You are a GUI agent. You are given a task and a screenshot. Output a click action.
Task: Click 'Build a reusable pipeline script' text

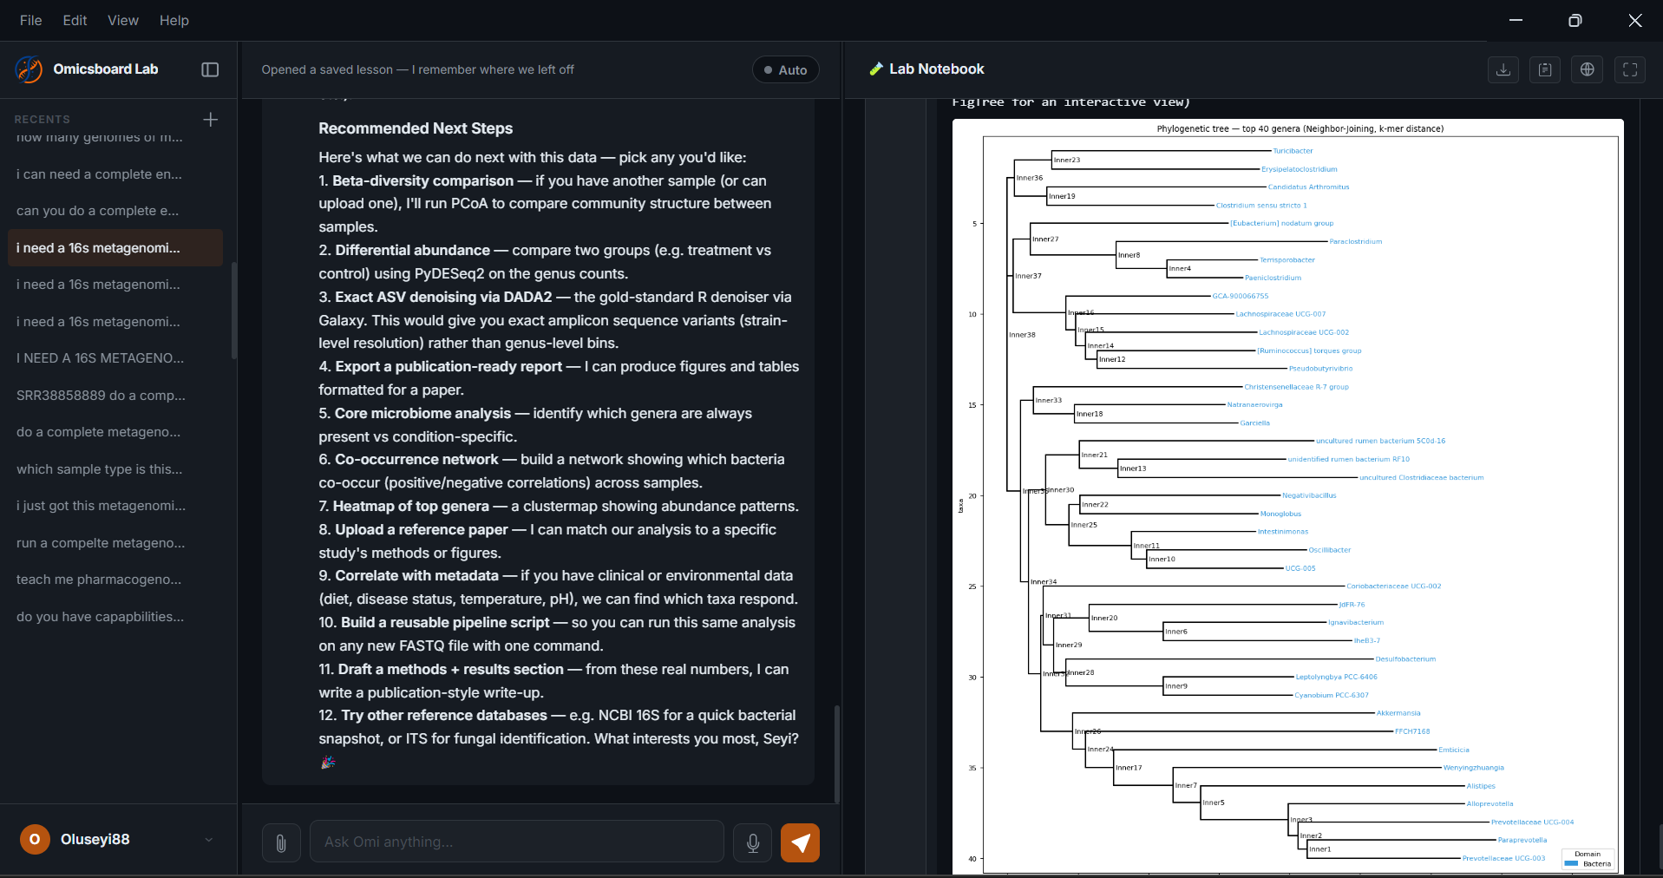click(x=445, y=622)
